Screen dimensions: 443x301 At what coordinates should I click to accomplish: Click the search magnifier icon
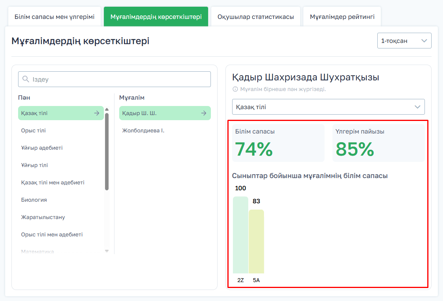[26, 79]
